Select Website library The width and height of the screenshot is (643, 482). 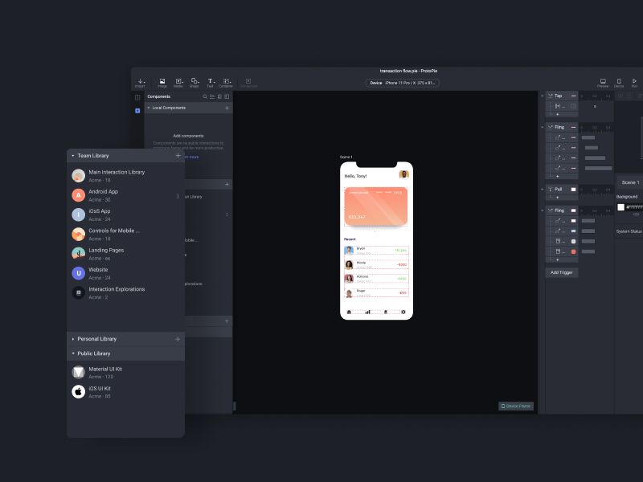[x=125, y=273]
